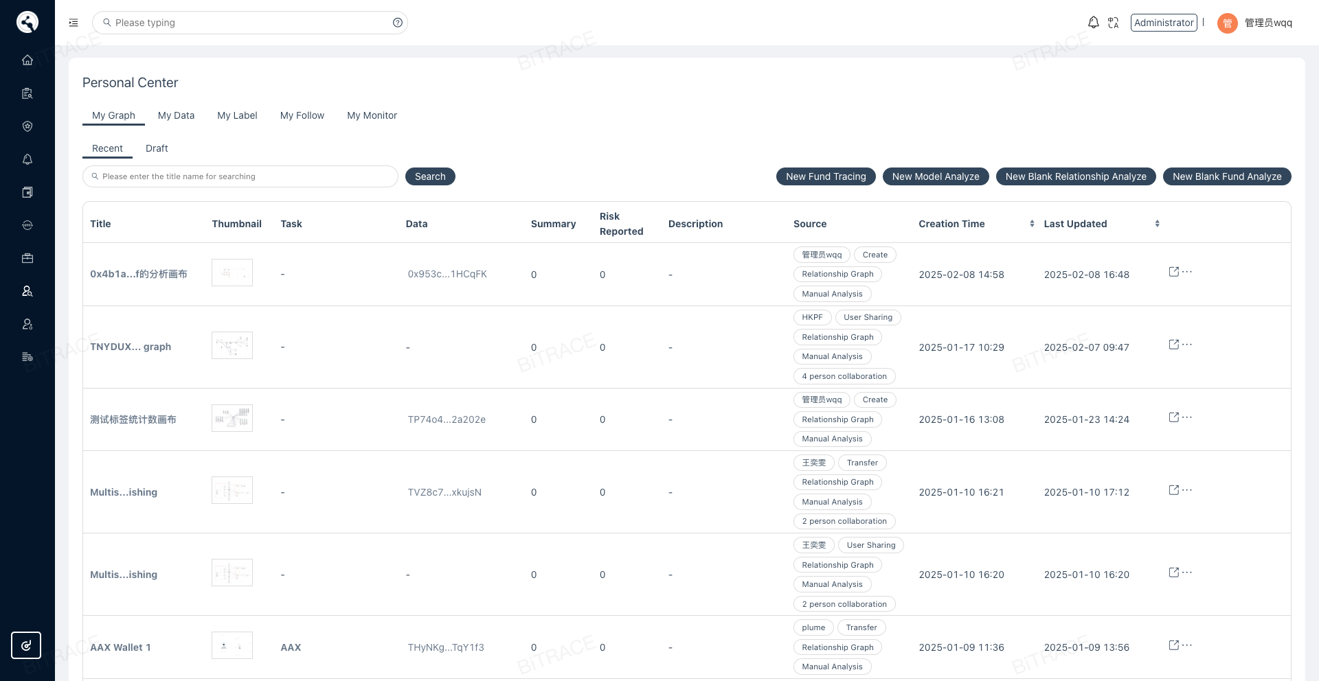The image size is (1319, 681).
Task: Click the BitTrace logo in the sidebar
Action: click(27, 22)
